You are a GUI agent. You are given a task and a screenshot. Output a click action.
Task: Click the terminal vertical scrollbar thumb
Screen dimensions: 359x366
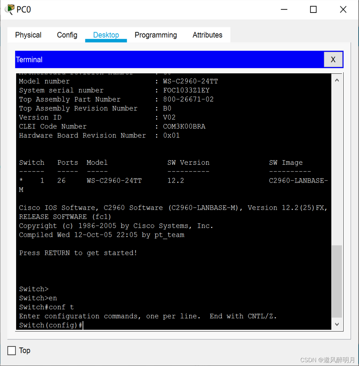coord(337,281)
